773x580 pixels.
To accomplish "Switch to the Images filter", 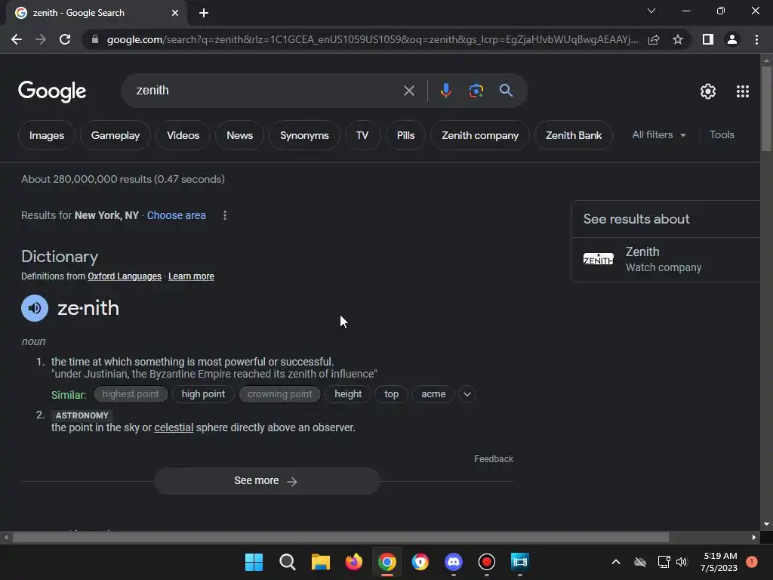I will point(47,135).
